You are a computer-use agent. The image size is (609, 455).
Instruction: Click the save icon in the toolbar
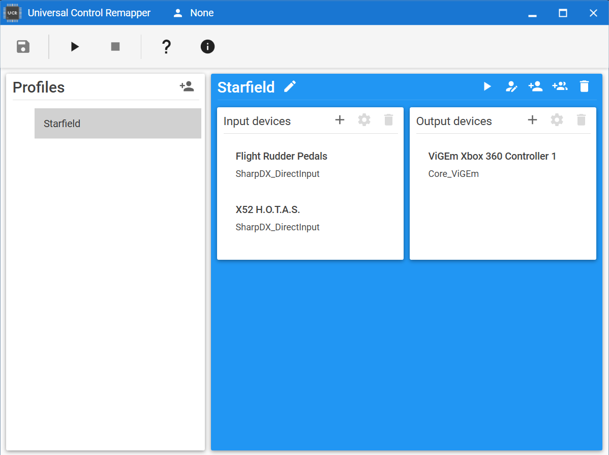23,47
